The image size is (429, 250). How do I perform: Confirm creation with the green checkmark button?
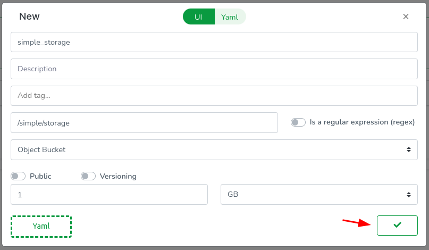click(x=397, y=225)
